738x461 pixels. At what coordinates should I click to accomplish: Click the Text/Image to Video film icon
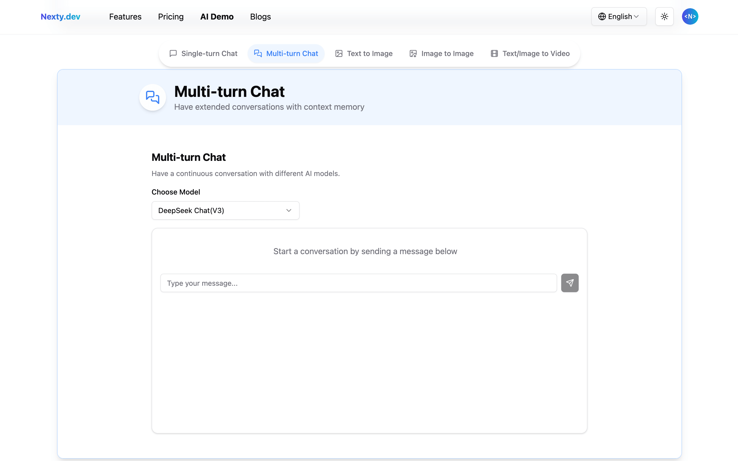pos(494,54)
